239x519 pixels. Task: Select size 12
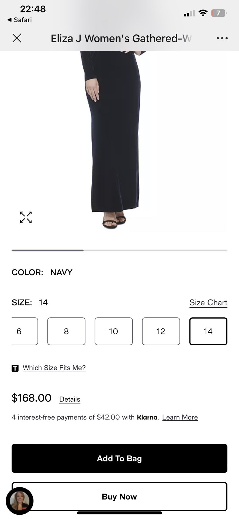click(161, 331)
